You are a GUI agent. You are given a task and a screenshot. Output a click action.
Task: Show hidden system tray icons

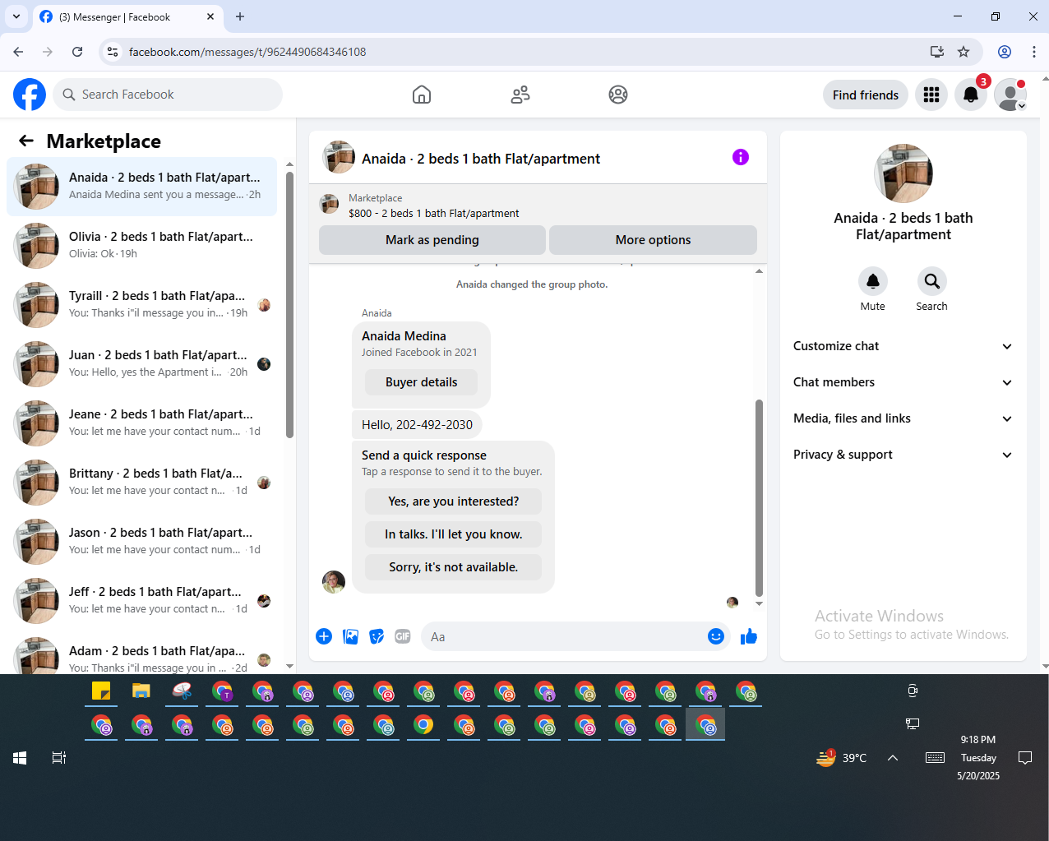pyautogui.click(x=893, y=758)
